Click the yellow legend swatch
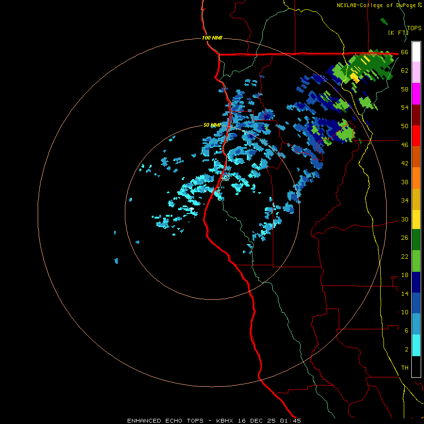The height and width of the screenshot is (424, 424). click(x=416, y=220)
